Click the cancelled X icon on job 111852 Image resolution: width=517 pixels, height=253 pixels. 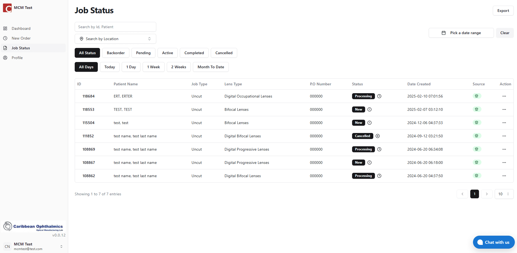point(378,136)
